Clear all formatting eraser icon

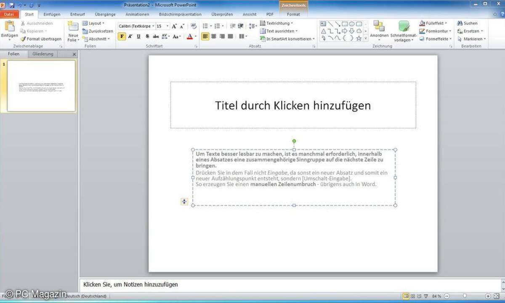coord(194,26)
